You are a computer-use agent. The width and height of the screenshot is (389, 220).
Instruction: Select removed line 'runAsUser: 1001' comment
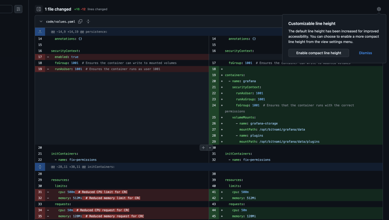click(x=123, y=69)
